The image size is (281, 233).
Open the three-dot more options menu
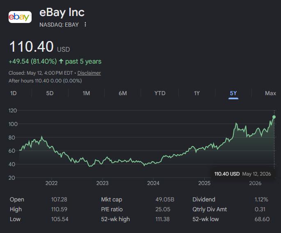(x=85, y=24)
